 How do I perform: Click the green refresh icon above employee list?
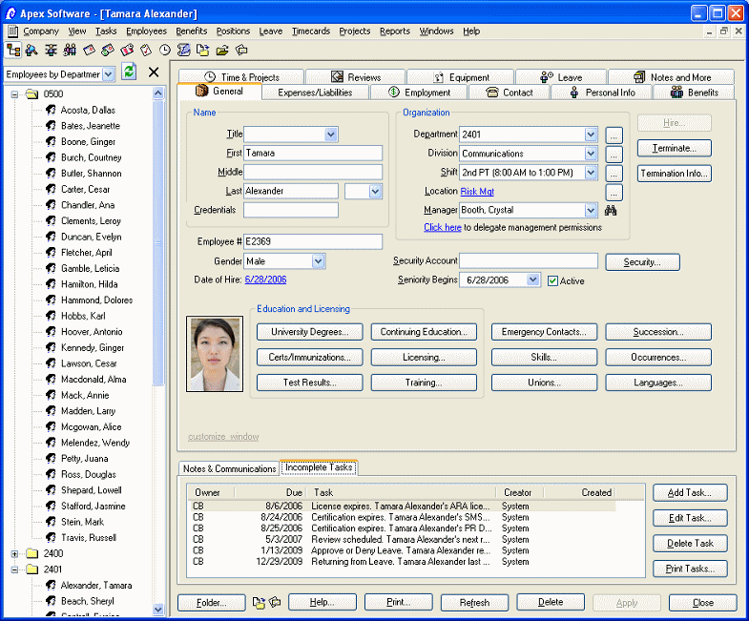point(129,72)
